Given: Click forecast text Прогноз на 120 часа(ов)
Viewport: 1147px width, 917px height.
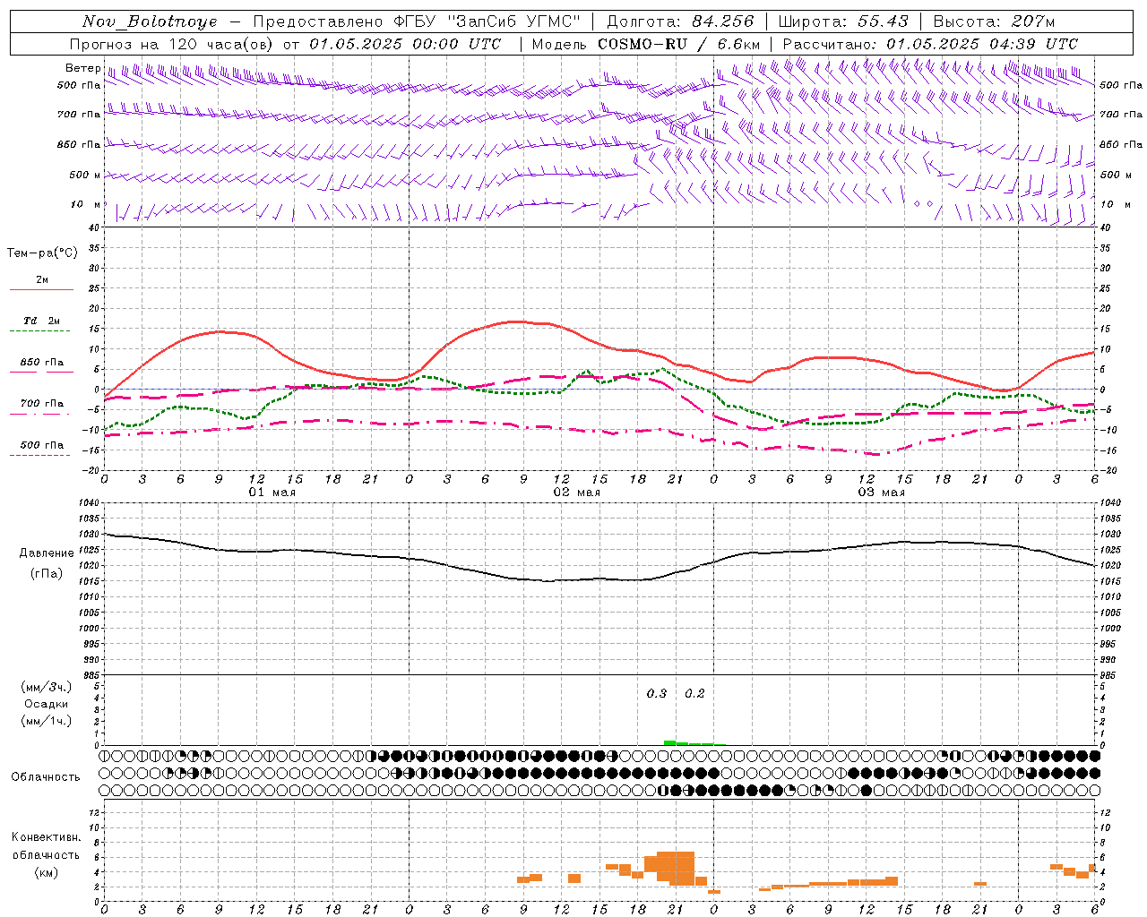Looking at the screenshot, I should [x=173, y=44].
